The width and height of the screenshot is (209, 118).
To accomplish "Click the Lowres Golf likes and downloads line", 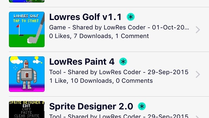I will [x=99, y=36].
